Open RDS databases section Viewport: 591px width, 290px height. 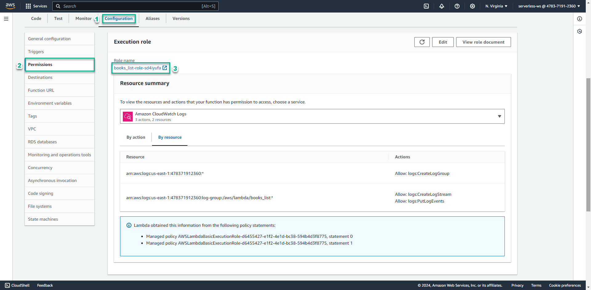[59, 142]
